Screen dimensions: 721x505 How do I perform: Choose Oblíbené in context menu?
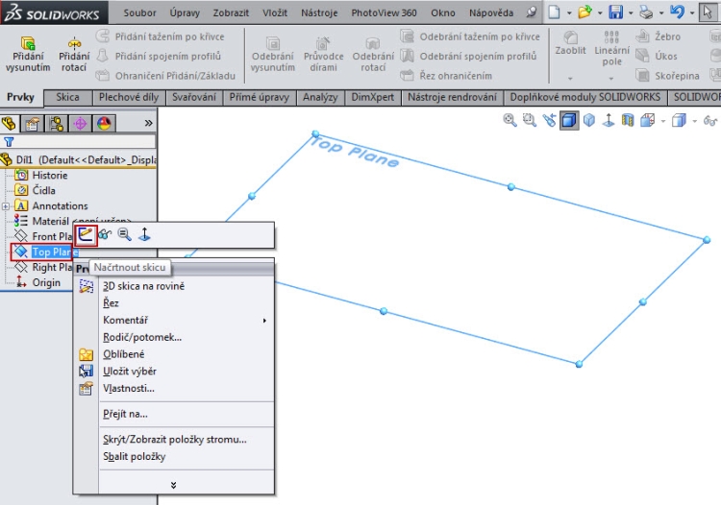click(x=123, y=354)
